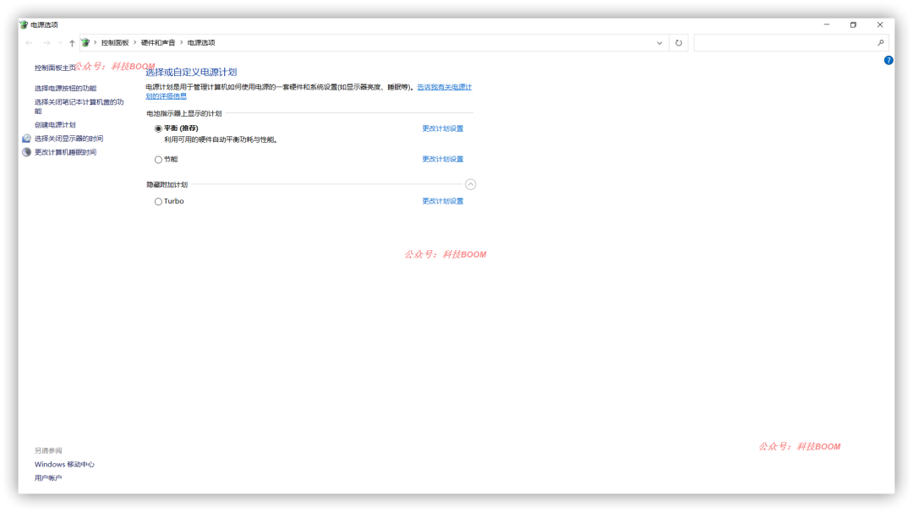Open Windows 移动中心 link
The width and height of the screenshot is (913, 512).
coord(64,465)
